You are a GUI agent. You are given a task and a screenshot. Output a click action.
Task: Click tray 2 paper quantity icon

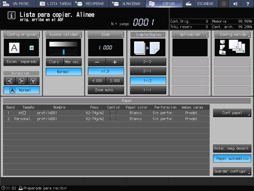click(113, 119)
